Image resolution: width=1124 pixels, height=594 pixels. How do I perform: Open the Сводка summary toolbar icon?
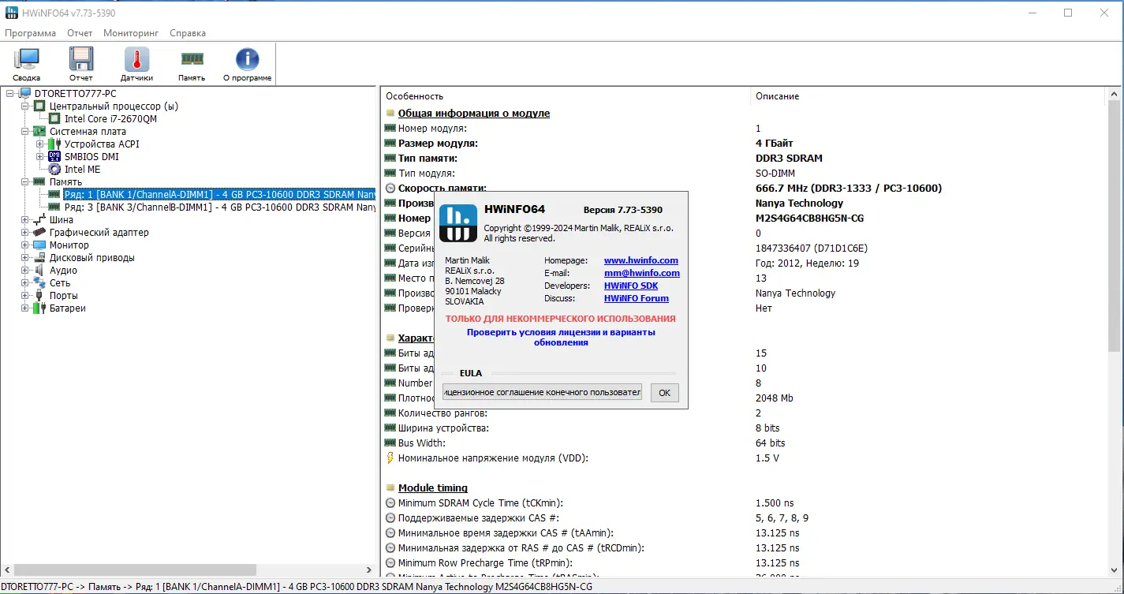pos(26,59)
